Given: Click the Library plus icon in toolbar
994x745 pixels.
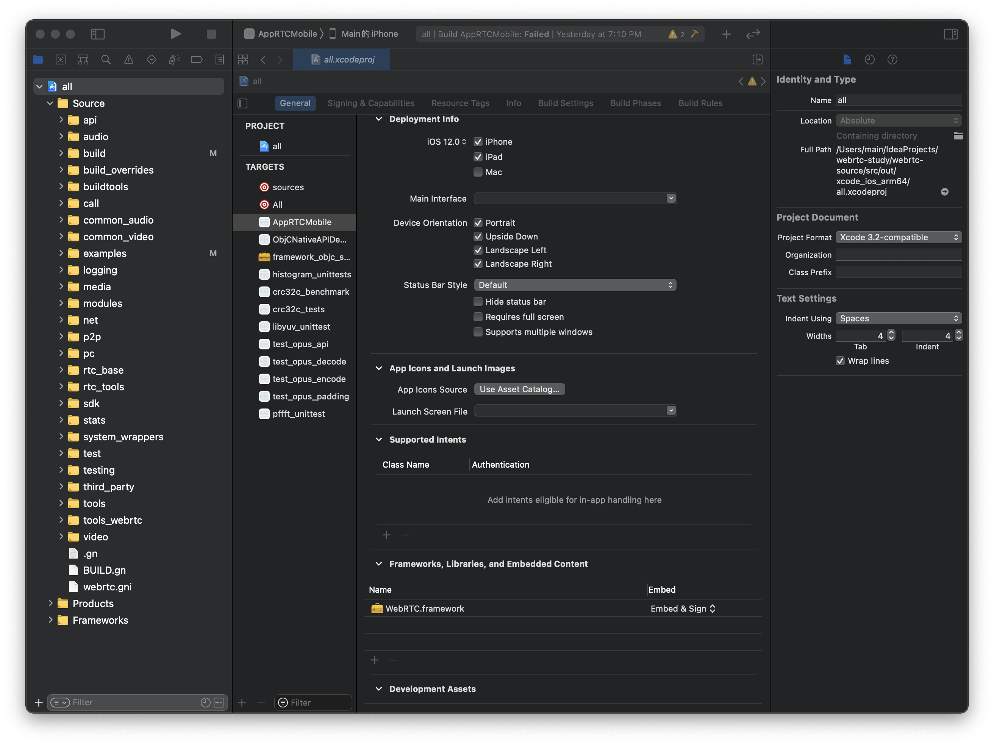Looking at the screenshot, I should pos(726,34).
